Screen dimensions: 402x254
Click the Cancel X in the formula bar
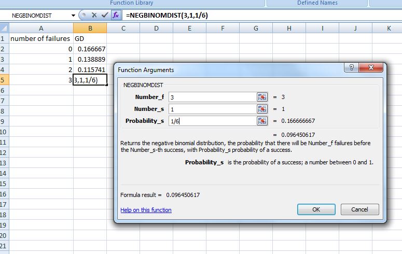tap(94, 15)
